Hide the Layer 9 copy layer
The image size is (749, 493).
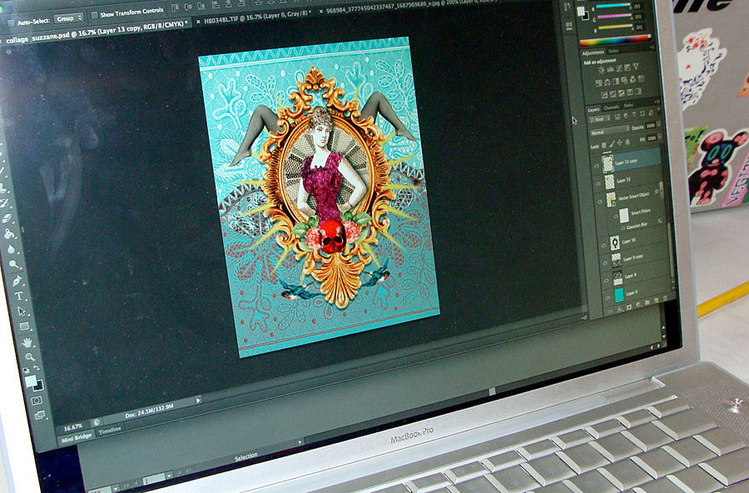click(x=605, y=263)
